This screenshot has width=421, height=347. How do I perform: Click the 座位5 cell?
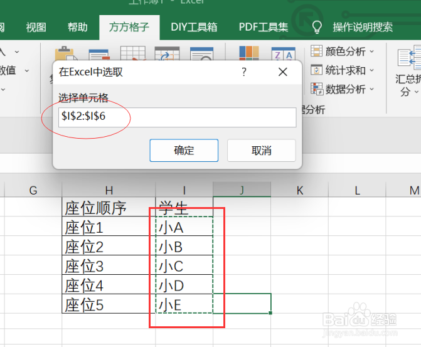click(109, 304)
